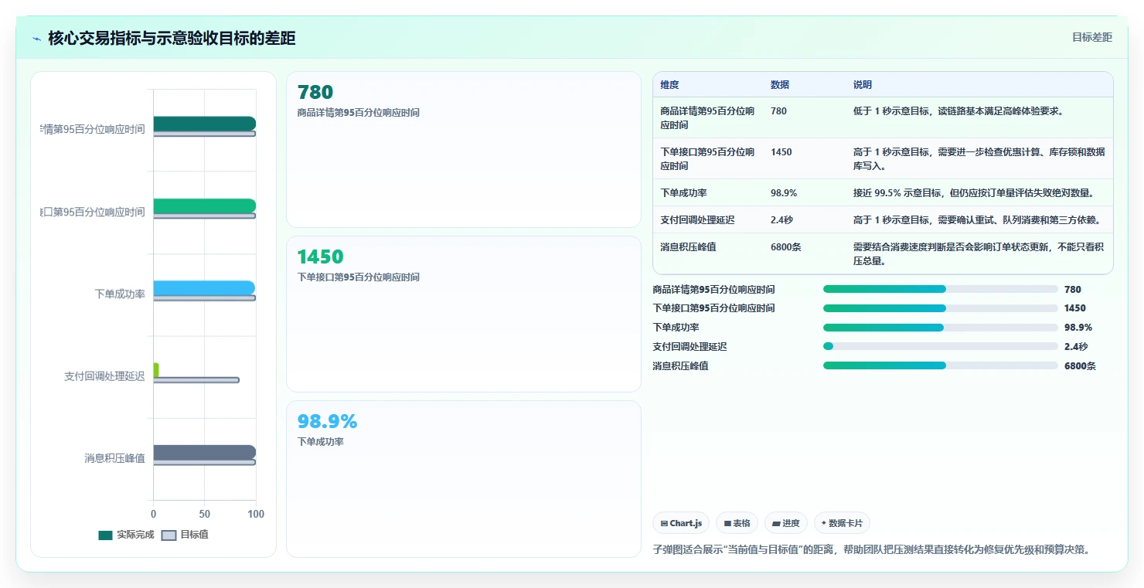The height and width of the screenshot is (588, 1144).
Task: Click the 消息积压峰值 chart axis label
Action: [114, 458]
